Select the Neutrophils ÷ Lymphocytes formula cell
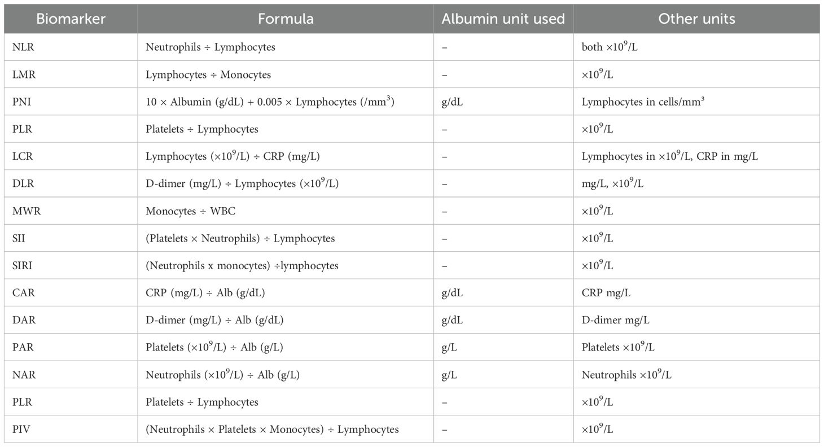Screen dimensions: 824x447 (211, 47)
